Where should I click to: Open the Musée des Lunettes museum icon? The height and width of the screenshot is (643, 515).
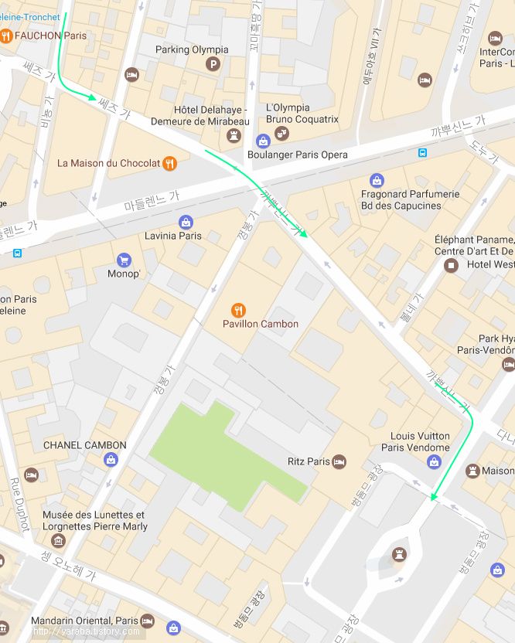point(58,540)
